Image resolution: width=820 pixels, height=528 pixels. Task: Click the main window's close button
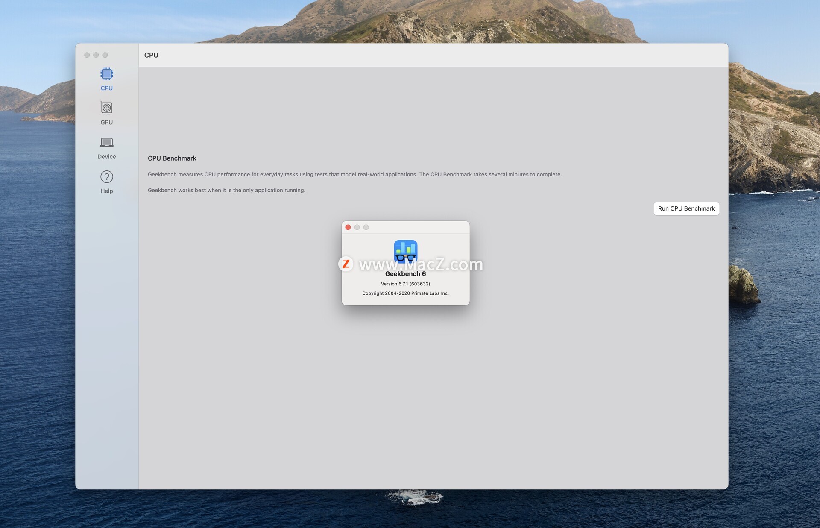pos(87,55)
